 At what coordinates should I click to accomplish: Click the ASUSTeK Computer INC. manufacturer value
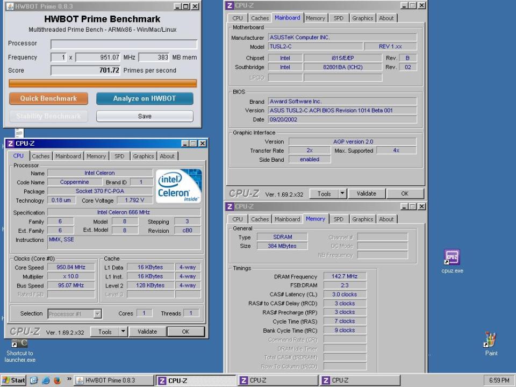[342, 37]
